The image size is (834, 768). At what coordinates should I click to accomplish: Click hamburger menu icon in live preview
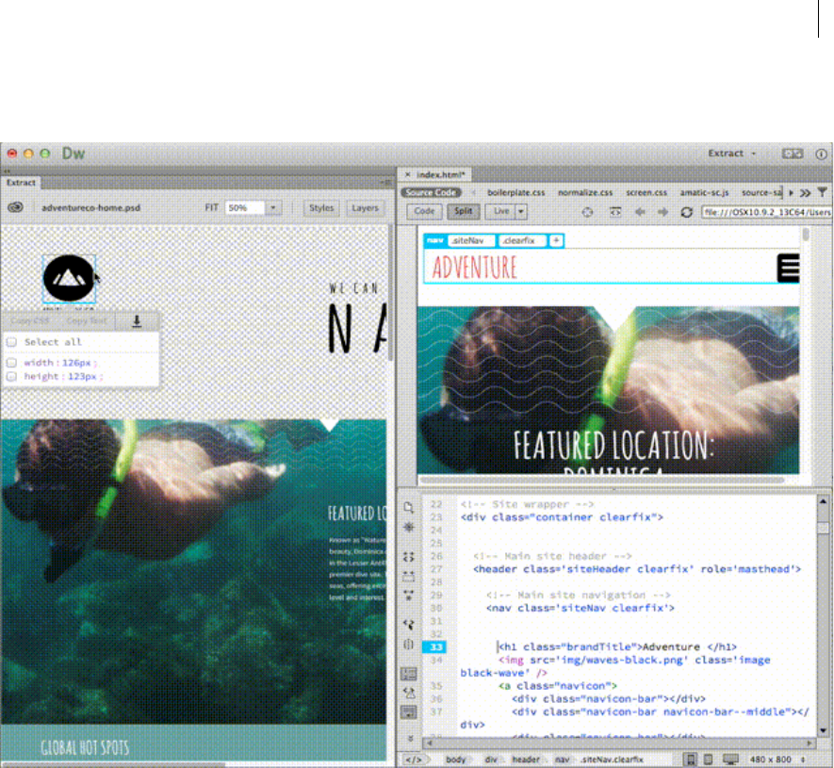coord(788,268)
